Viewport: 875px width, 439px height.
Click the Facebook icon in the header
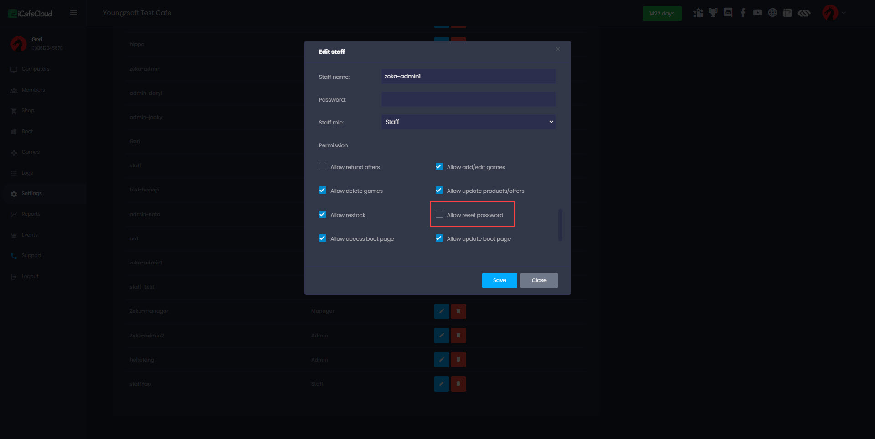pos(743,13)
